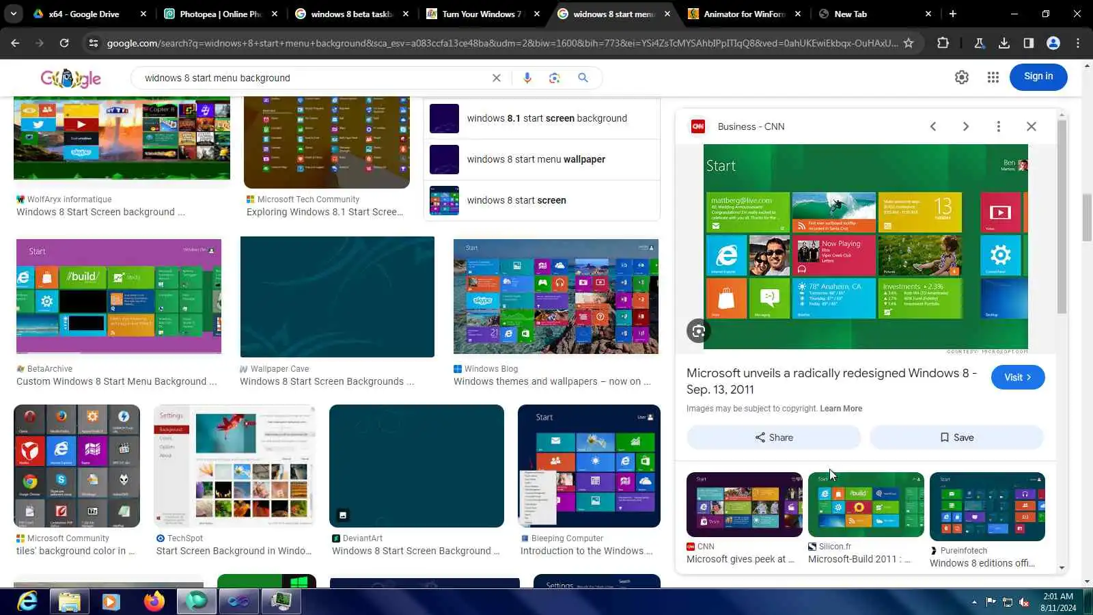
Task: Click the large Windows 8 Start preview image
Action: tap(866, 247)
